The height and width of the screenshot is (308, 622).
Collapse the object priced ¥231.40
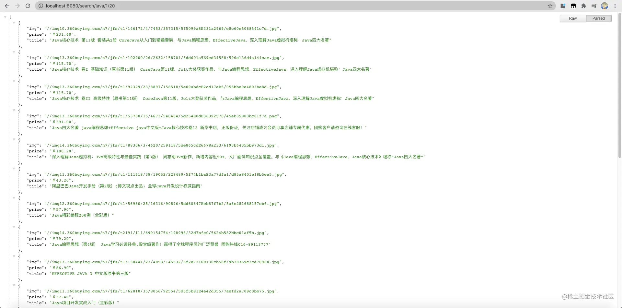(x=14, y=23)
